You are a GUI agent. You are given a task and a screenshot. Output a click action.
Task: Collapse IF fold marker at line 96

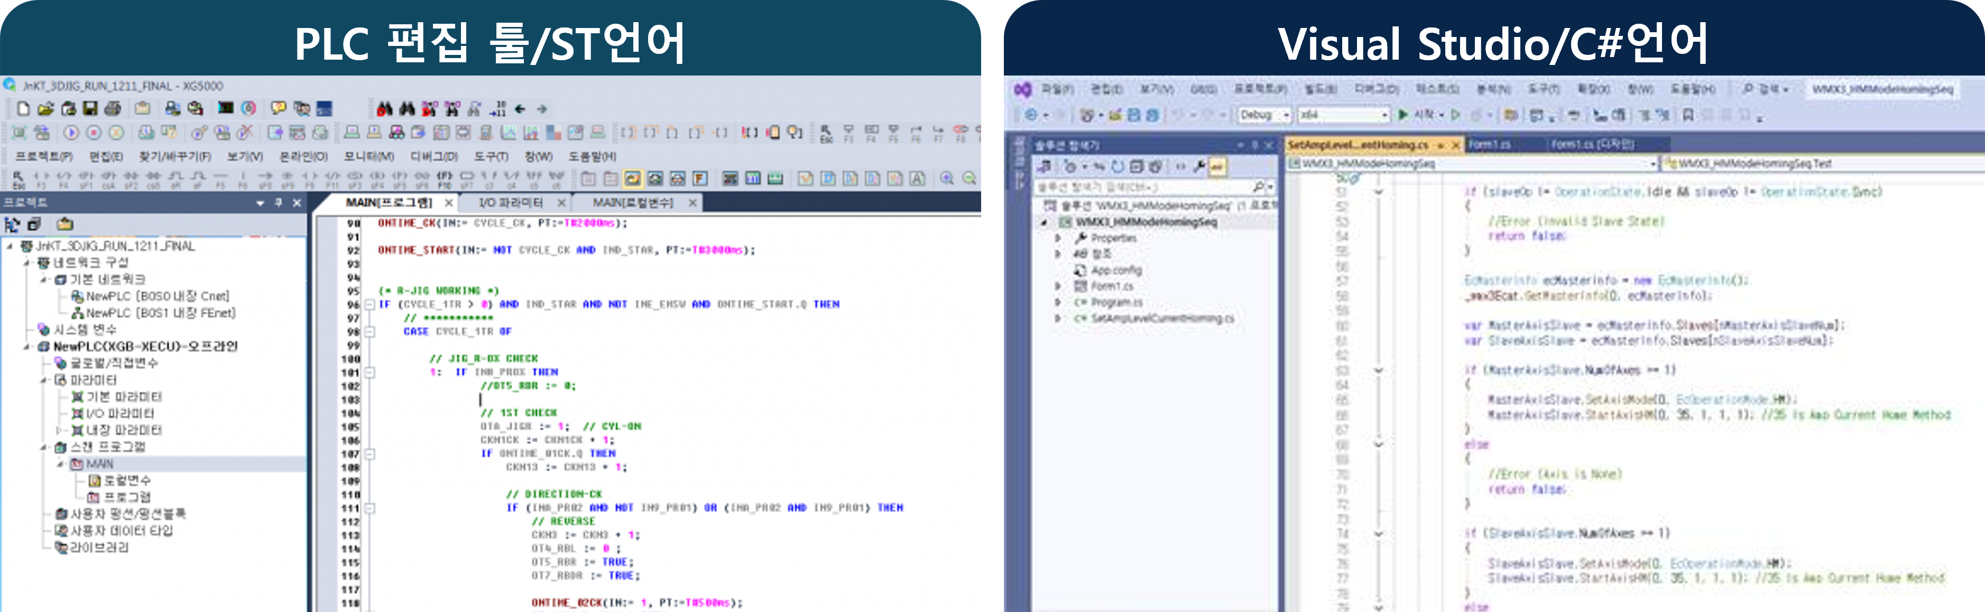(370, 304)
